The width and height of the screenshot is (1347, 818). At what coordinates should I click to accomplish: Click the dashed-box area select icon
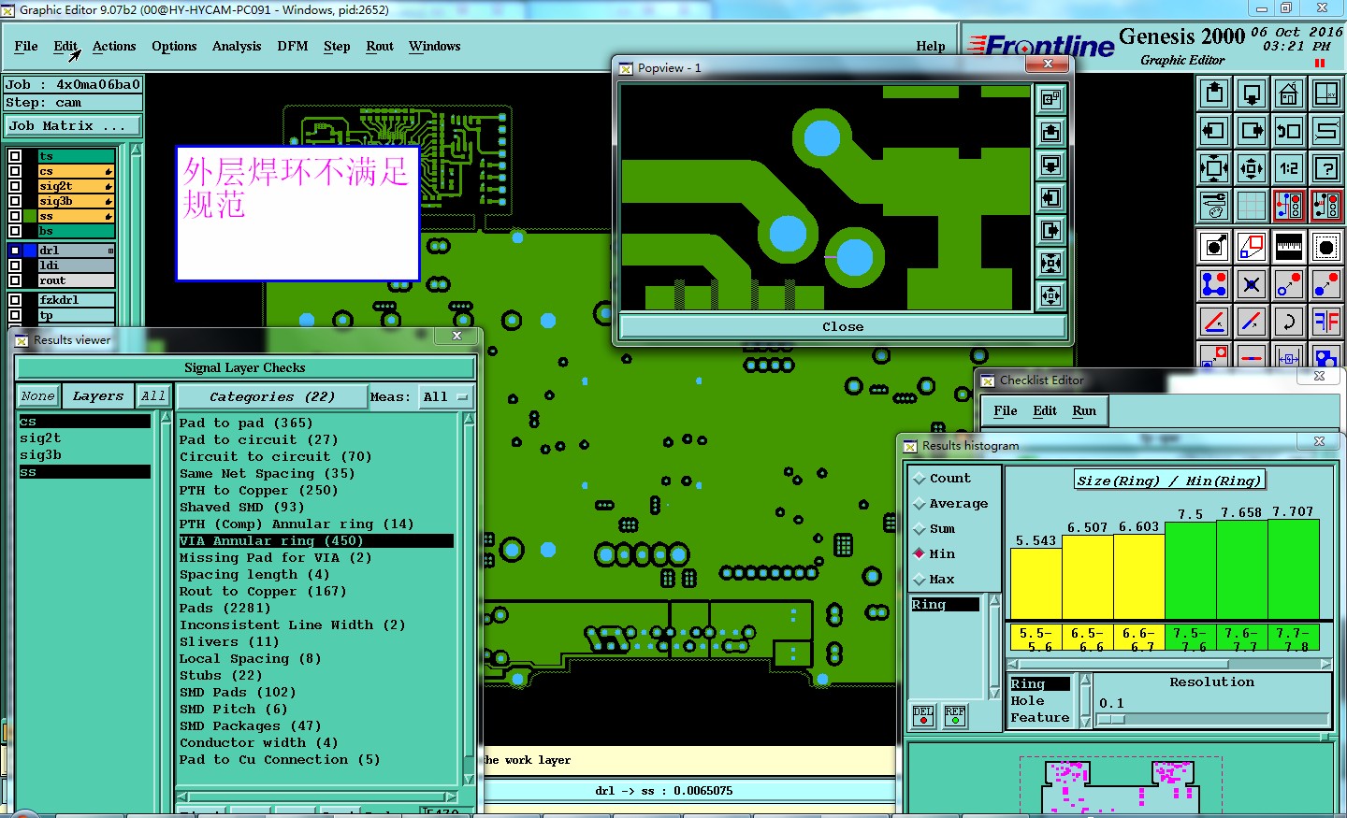(1326, 247)
